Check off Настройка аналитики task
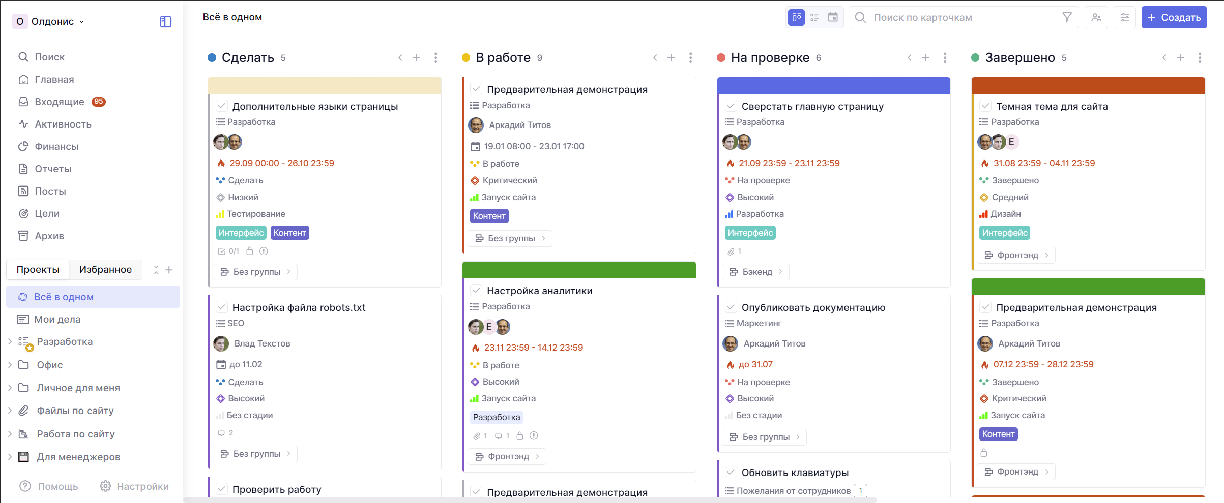The image size is (1224, 503). pos(476,291)
